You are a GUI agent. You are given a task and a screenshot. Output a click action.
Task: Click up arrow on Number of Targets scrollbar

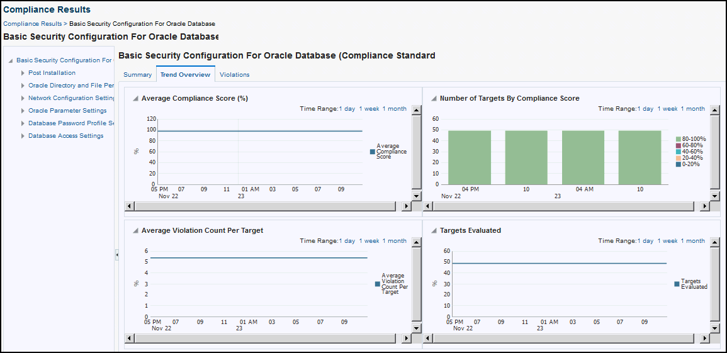point(714,109)
